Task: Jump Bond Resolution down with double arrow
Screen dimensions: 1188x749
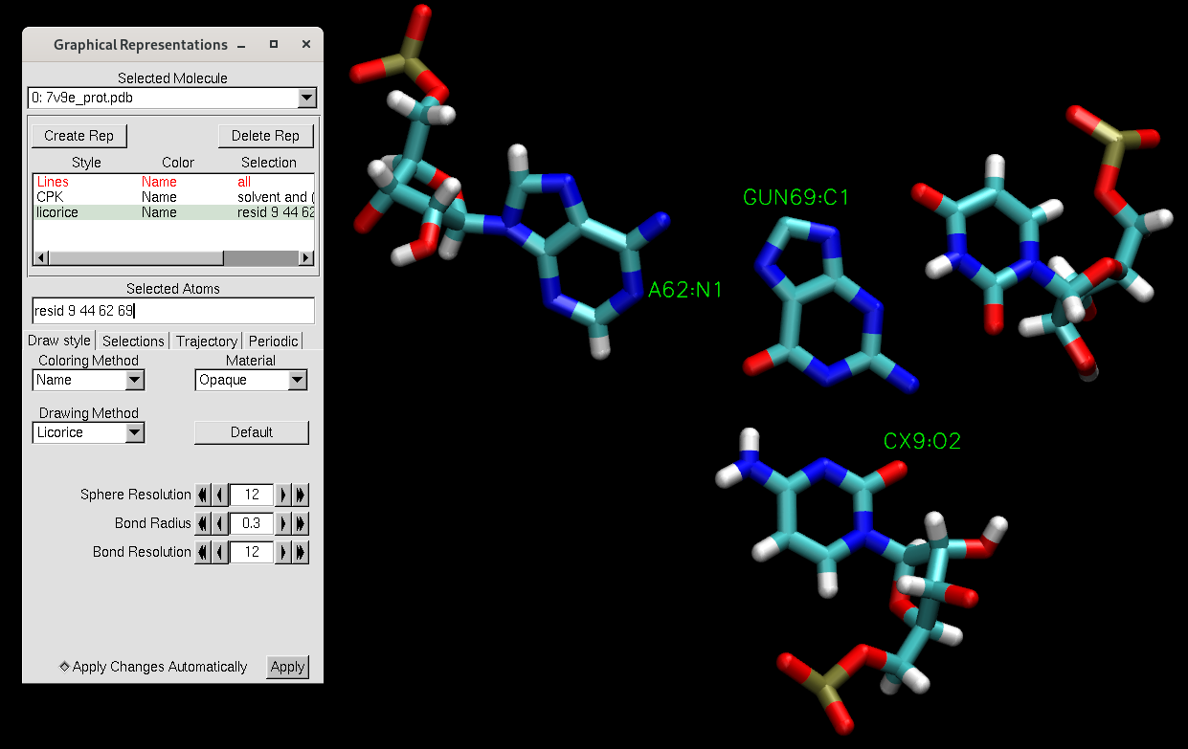Action: (202, 552)
